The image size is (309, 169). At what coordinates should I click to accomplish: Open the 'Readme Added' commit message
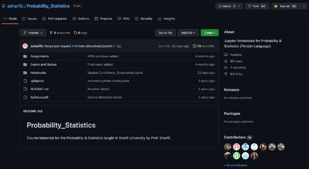[x=98, y=89]
